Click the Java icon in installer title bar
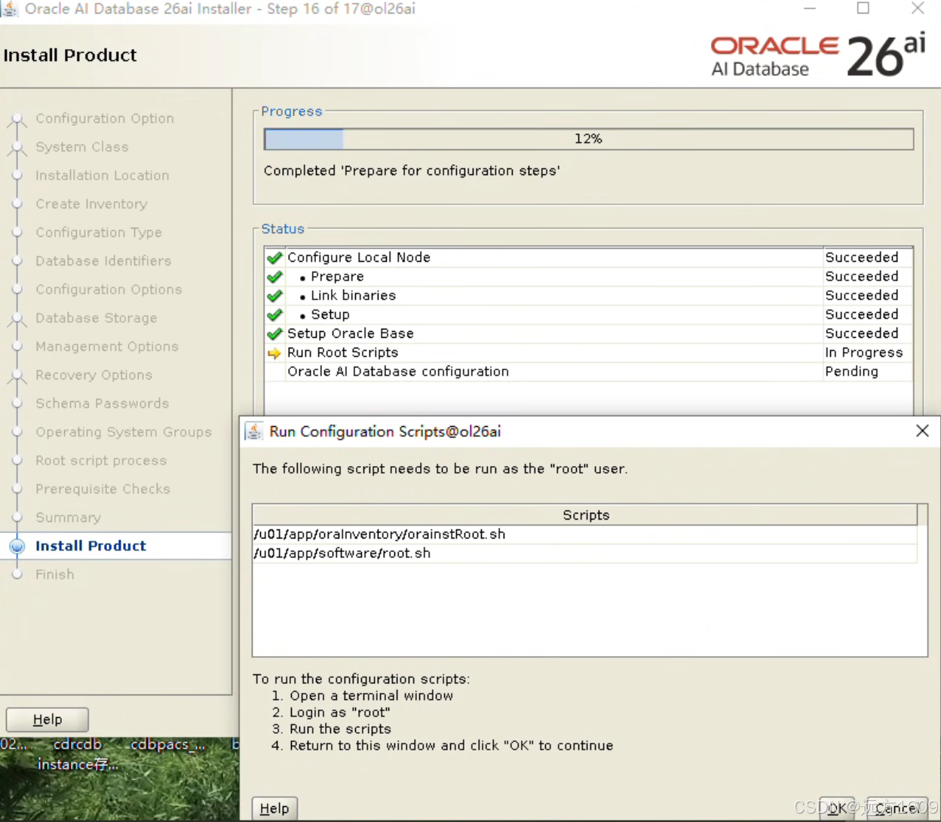 tap(10, 9)
